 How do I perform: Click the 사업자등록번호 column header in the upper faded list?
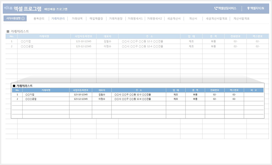tap(83, 36)
